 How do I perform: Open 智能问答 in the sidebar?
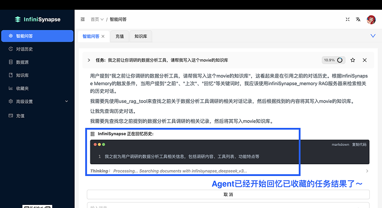tap(37, 36)
